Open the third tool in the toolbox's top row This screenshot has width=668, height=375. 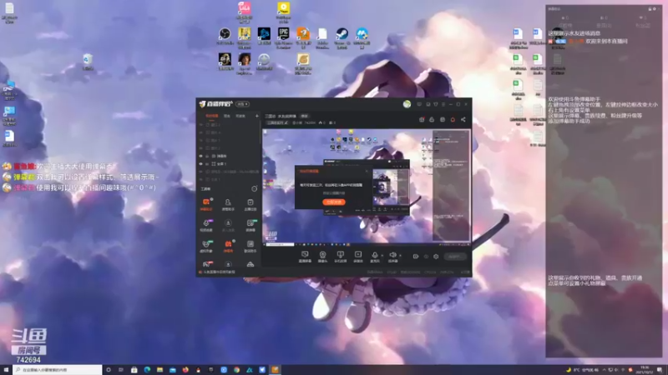tap(250, 204)
